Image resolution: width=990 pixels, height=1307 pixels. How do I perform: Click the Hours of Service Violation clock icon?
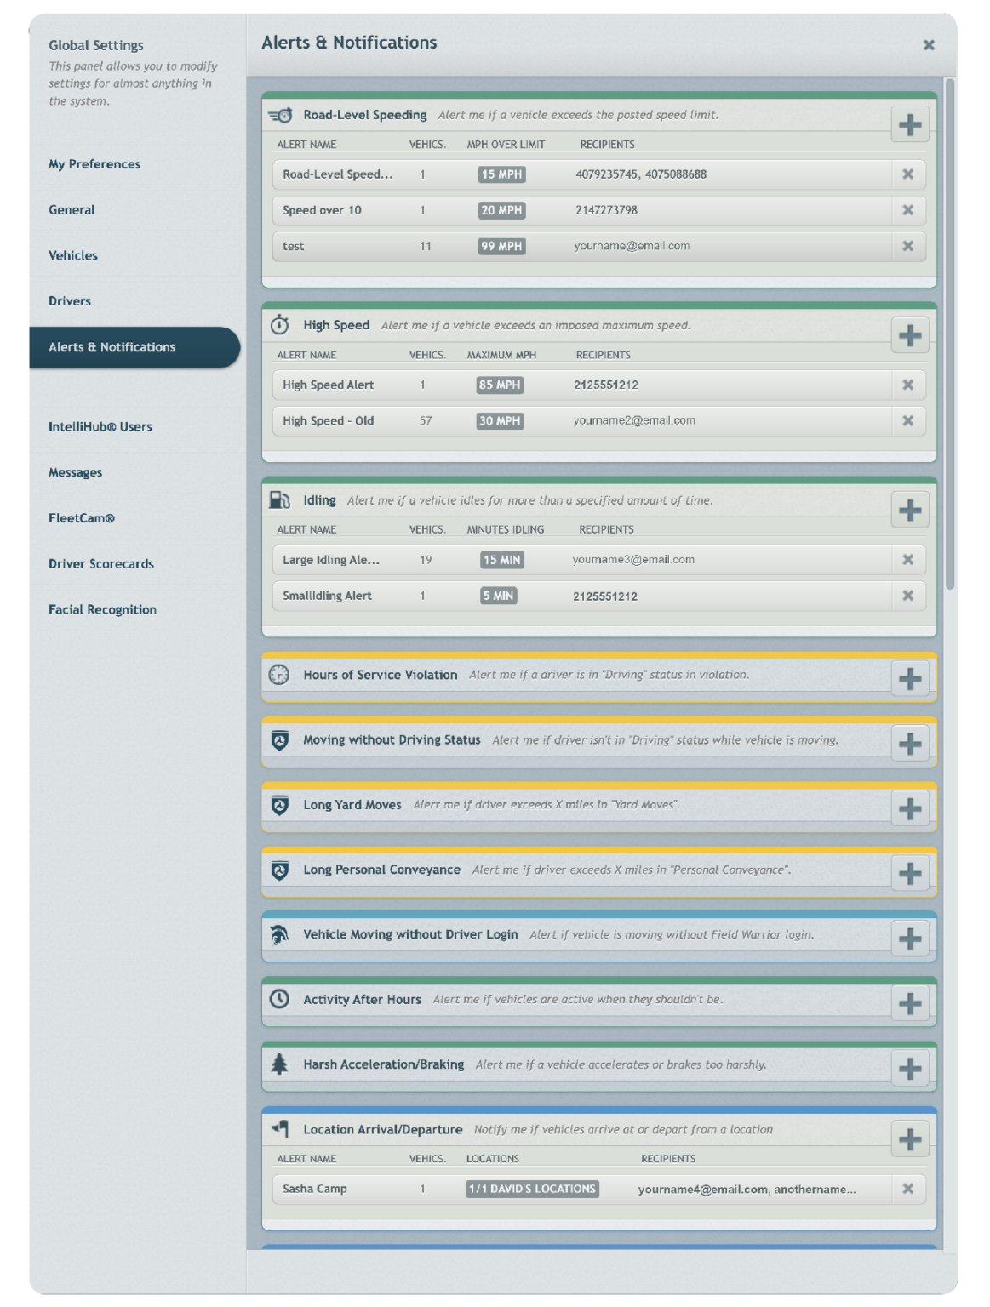[x=279, y=674]
